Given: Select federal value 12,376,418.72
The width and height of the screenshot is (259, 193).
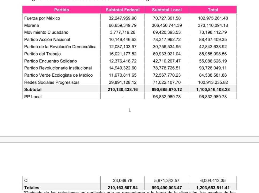Looking at the screenshot, I should (x=123, y=61).
